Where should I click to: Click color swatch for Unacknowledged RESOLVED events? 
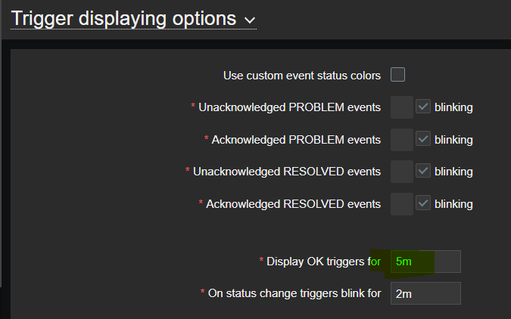point(401,172)
